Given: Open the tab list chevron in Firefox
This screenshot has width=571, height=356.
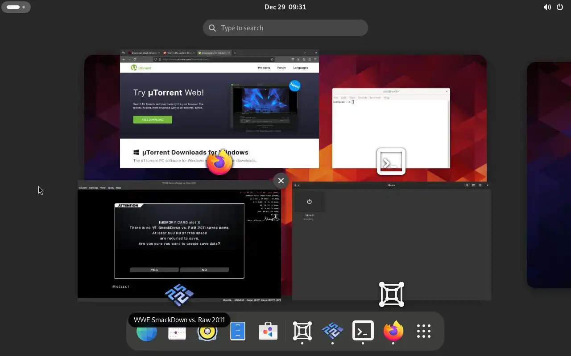Looking at the screenshot, I should (305, 53).
